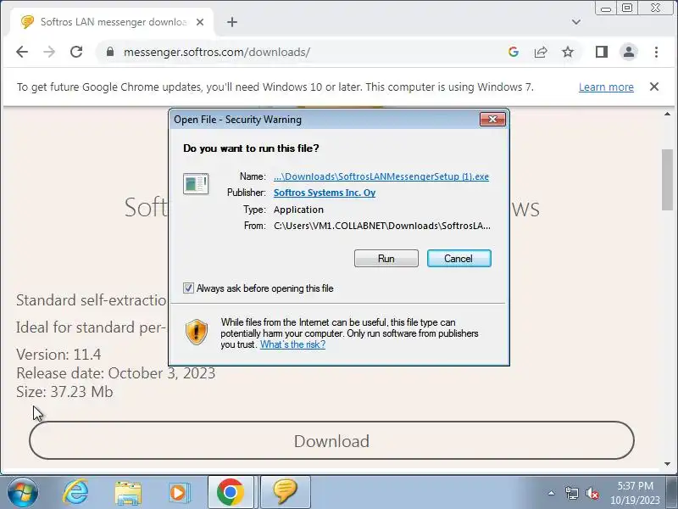Open the Windows Start menu
678x509 pixels.
coord(22,492)
